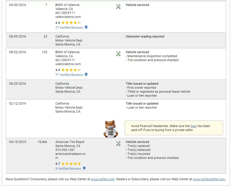Select the date 02/12/2019
Image resolution: width=237 pixels, height=189 pixels.
(x=18, y=103)
